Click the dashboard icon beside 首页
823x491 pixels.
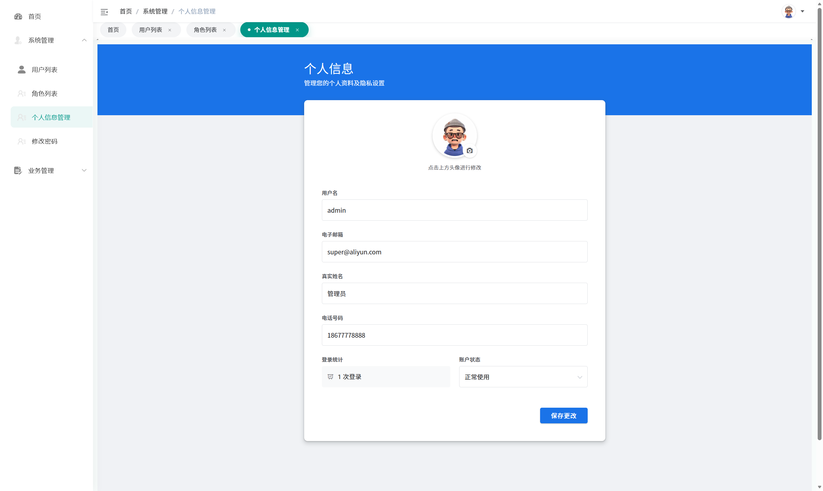(x=18, y=16)
